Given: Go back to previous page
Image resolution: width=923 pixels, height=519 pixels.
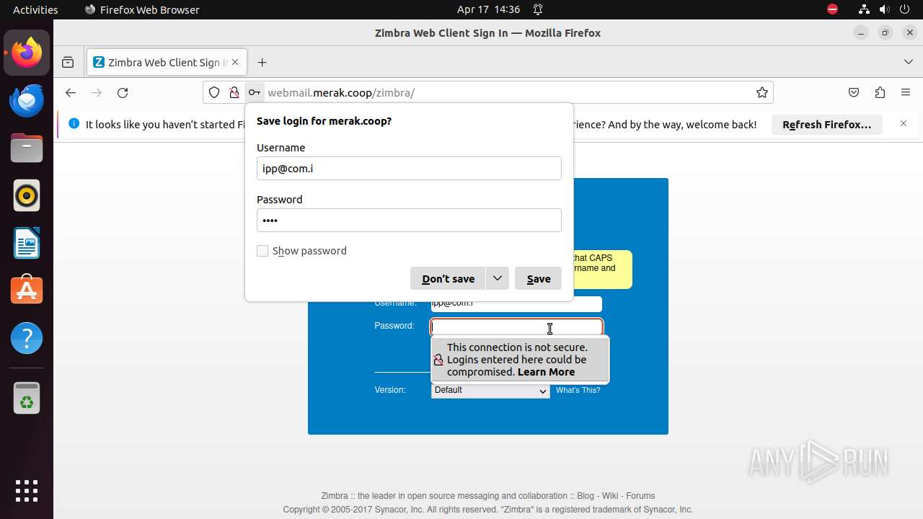Looking at the screenshot, I should pyautogui.click(x=70, y=92).
